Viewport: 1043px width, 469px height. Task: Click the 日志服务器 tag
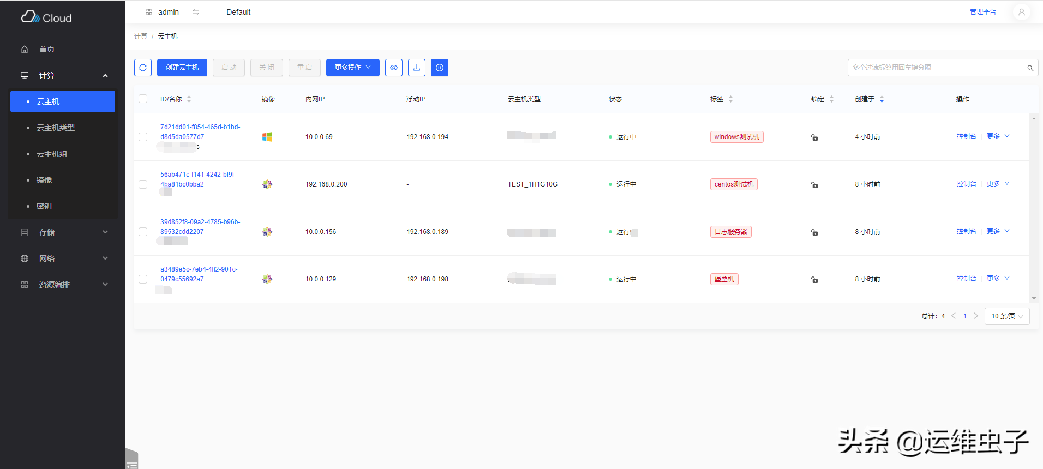point(731,232)
